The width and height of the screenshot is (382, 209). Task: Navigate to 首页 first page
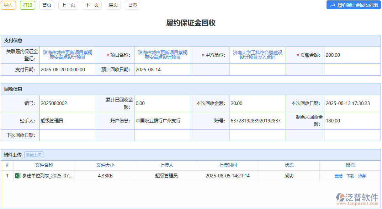[47, 5]
